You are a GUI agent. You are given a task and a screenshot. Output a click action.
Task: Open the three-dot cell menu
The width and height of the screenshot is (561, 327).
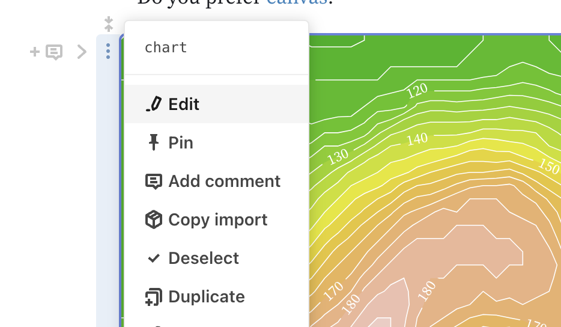coord(108,51)
